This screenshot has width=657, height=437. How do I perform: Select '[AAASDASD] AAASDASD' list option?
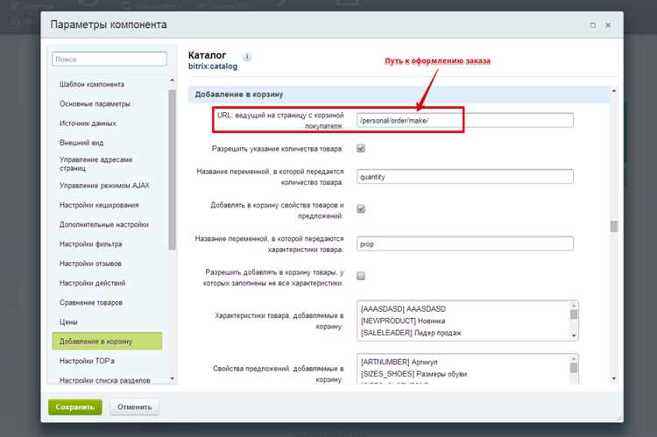point(403,309)
